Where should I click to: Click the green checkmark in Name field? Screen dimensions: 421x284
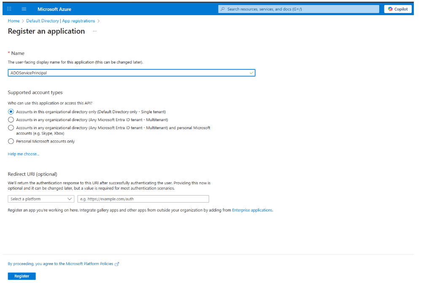[x=251, y=73]
